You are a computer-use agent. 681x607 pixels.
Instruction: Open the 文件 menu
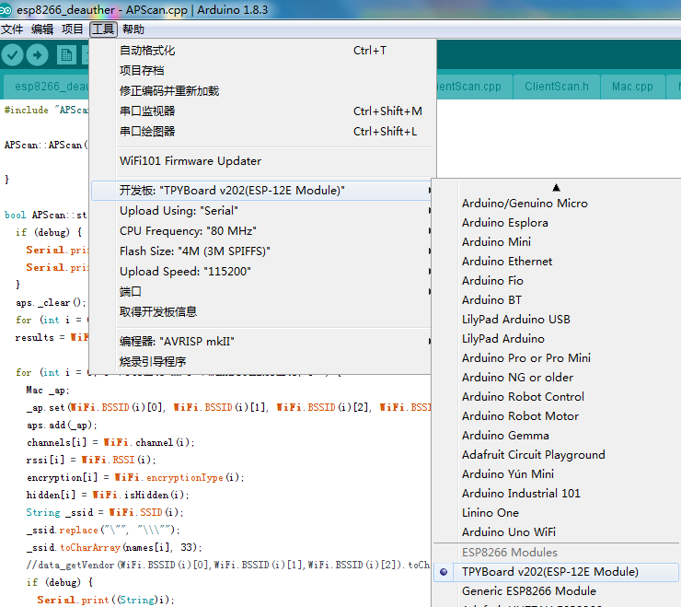click(x=12, y=29)
